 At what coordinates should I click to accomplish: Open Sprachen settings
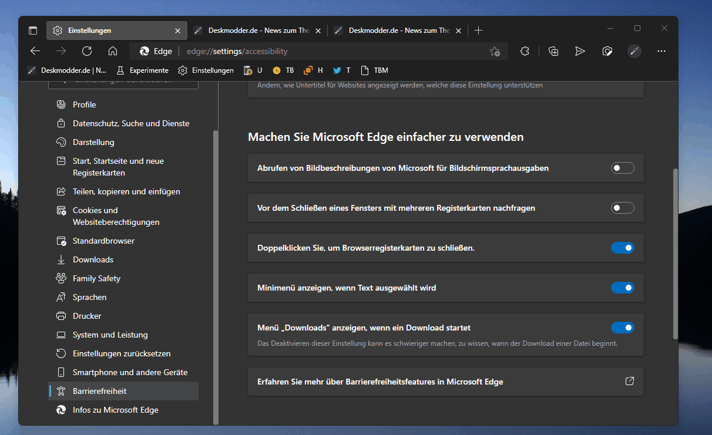pyautogui.click(x=123, y=297)
